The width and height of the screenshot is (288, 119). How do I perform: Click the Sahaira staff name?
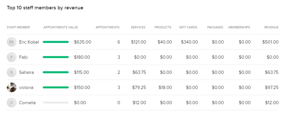point(27,72)
